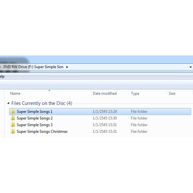This screenshot has height=193, width=193.
Task: Open the Help menu
Action: 2,76
